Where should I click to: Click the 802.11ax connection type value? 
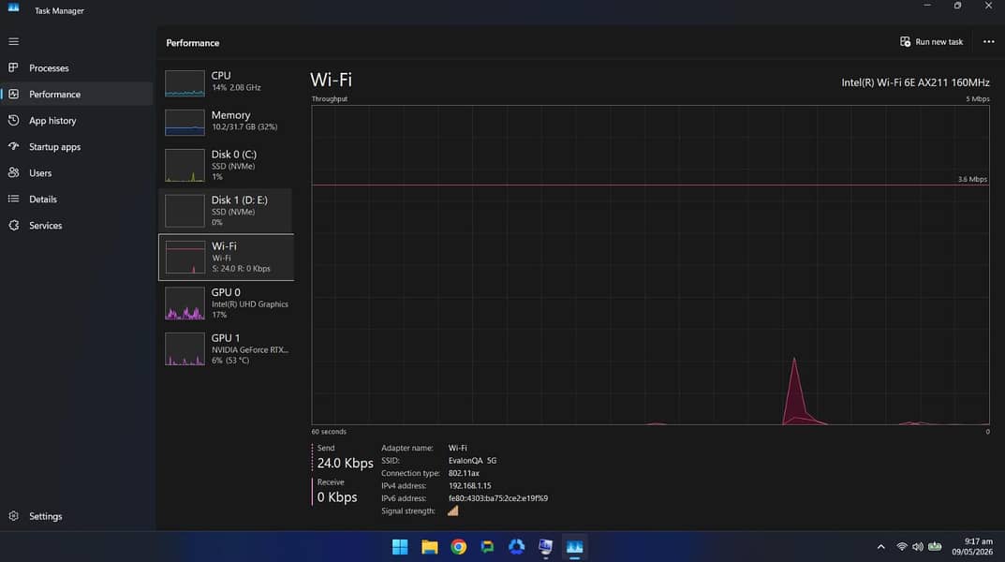click(x=464, y=473)
